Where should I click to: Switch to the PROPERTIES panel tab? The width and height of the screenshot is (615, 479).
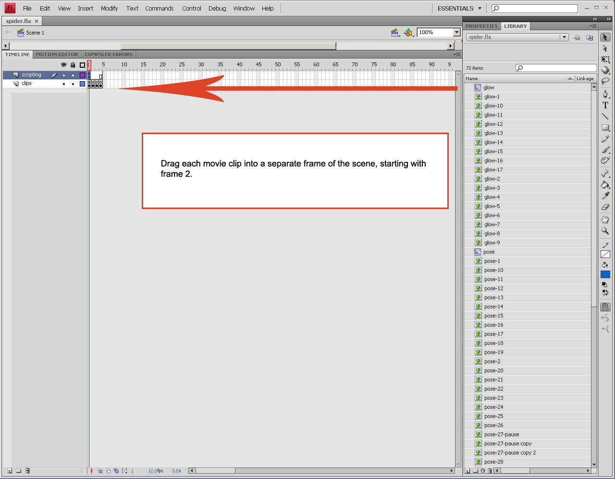(x=481, y=26)
